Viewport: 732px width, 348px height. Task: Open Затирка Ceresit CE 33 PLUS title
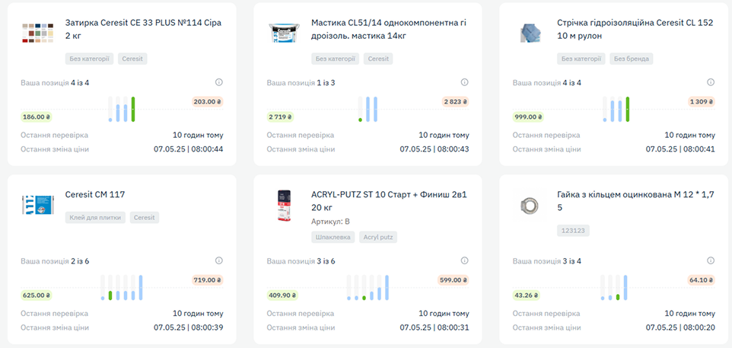(143, 29)
